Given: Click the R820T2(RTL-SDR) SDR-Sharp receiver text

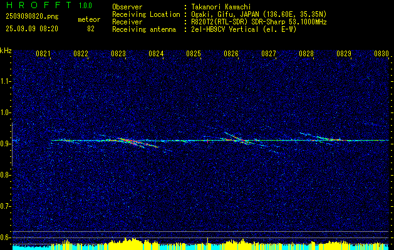Looking at the screenshot, I should (259, 22).
